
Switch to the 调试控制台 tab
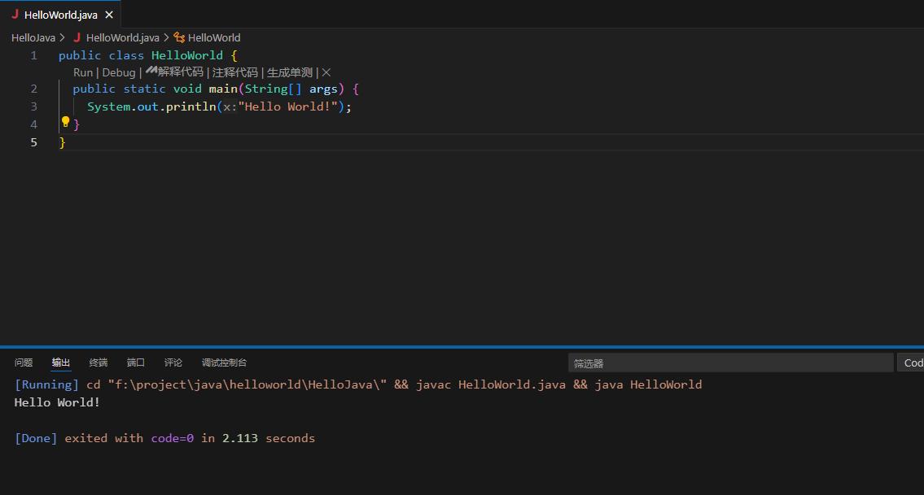pyautogui.click(x=224, y=363)
